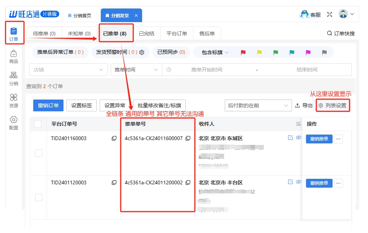Click the 推单开始时间 date input field
Image resolution: width=368 pixels, height=233 pixels.
point(207,70)
